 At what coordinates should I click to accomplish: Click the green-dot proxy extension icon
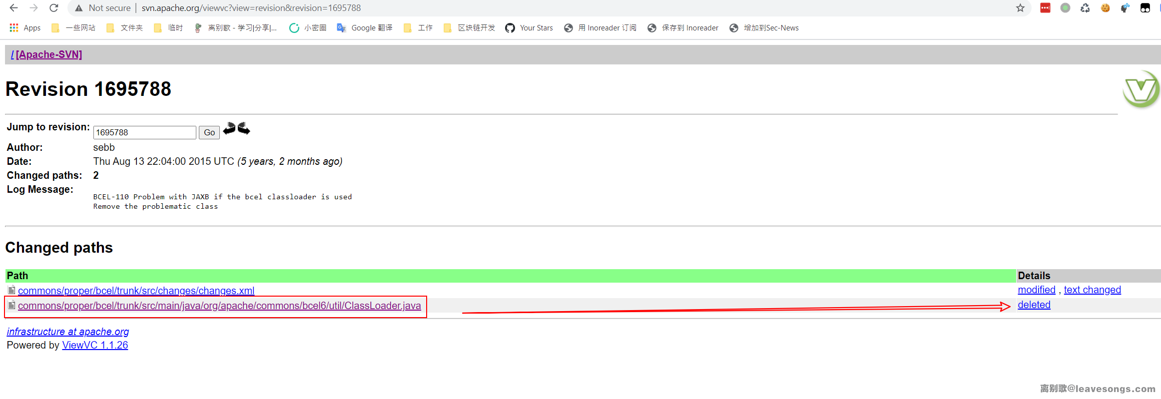[1065, 8]
